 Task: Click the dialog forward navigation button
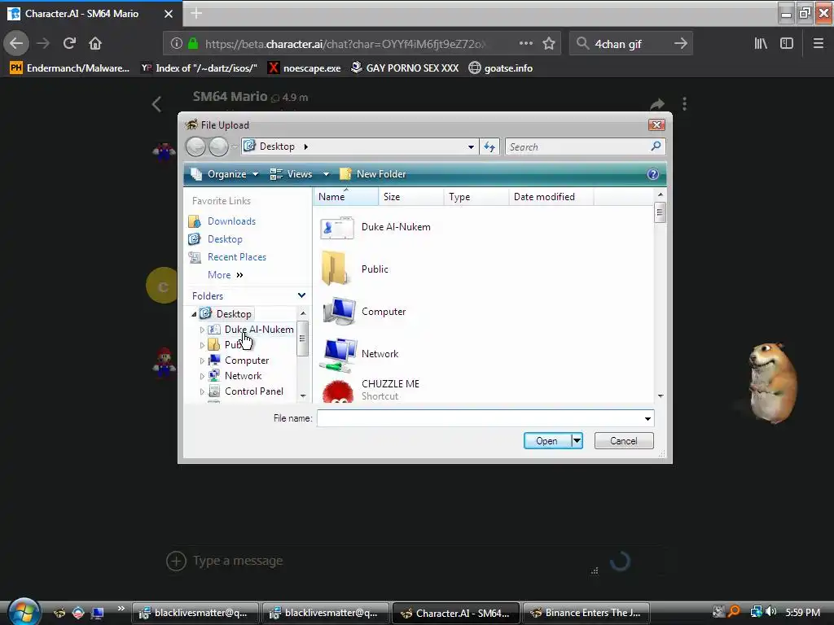(218, 146)
